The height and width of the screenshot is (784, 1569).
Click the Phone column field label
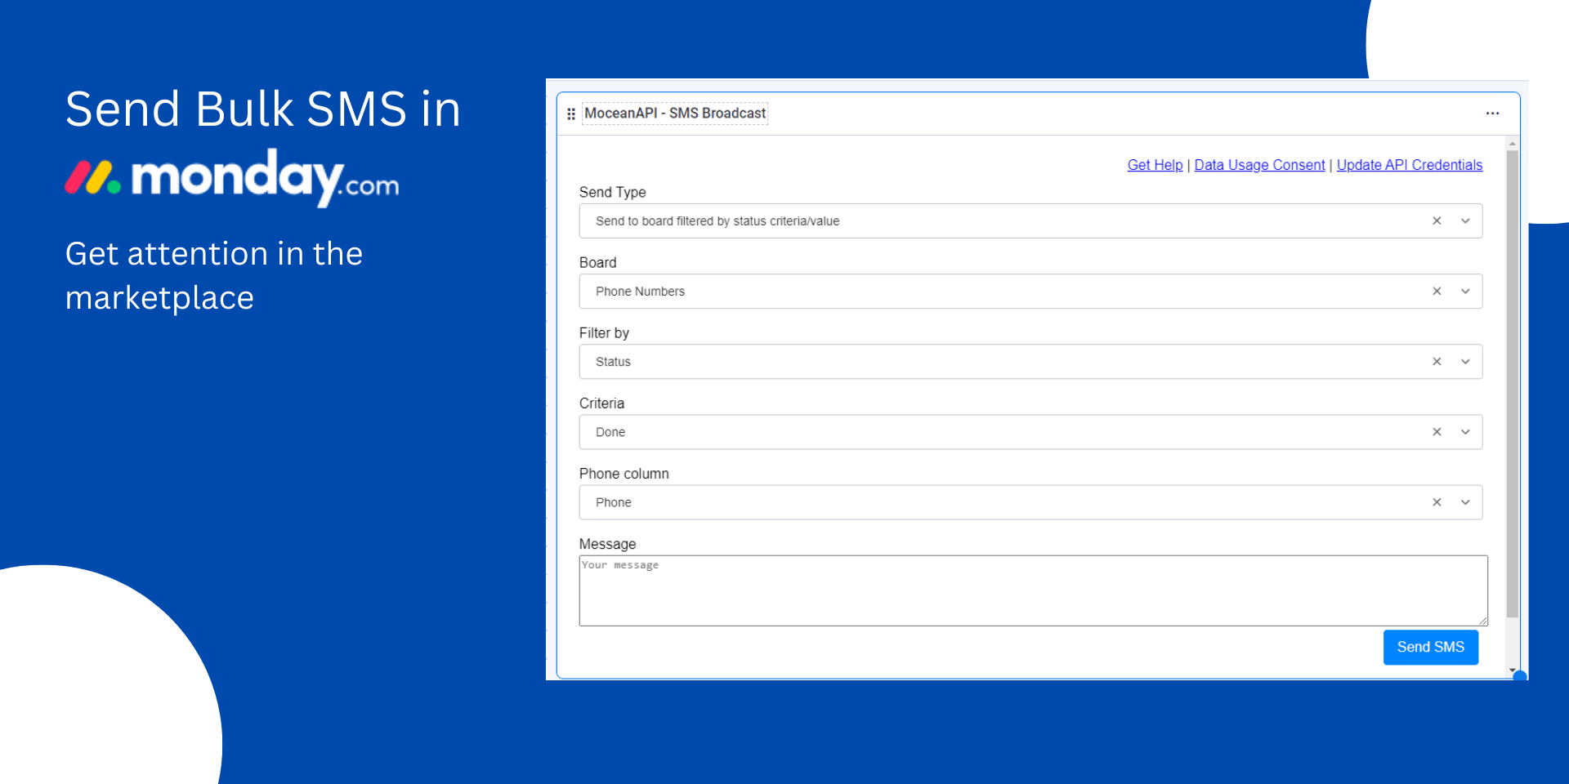(x=624, y=474)
